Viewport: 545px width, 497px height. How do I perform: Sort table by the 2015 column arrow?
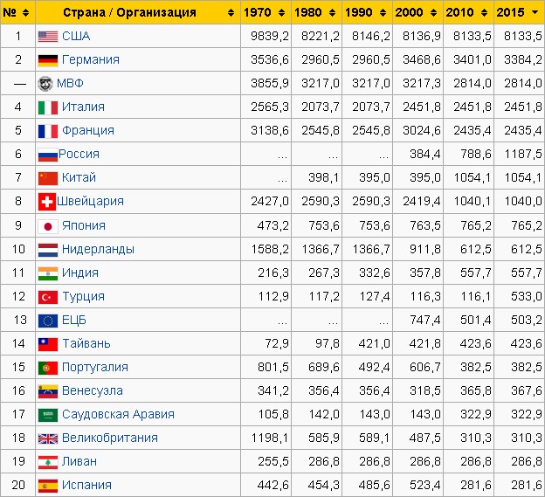[535, 12]
